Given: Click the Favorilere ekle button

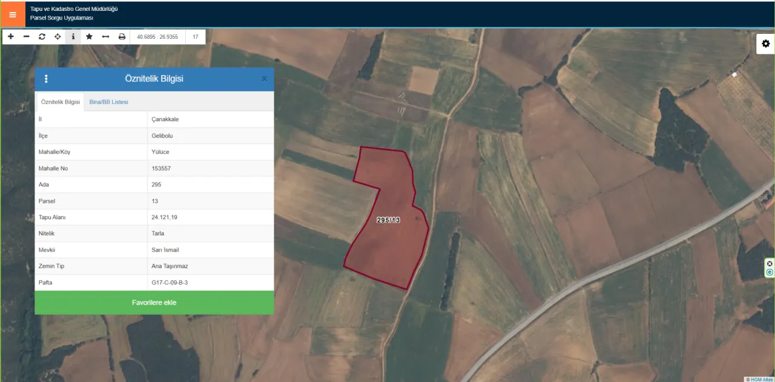Looking at the screenshot, I should tap(154, 303).
